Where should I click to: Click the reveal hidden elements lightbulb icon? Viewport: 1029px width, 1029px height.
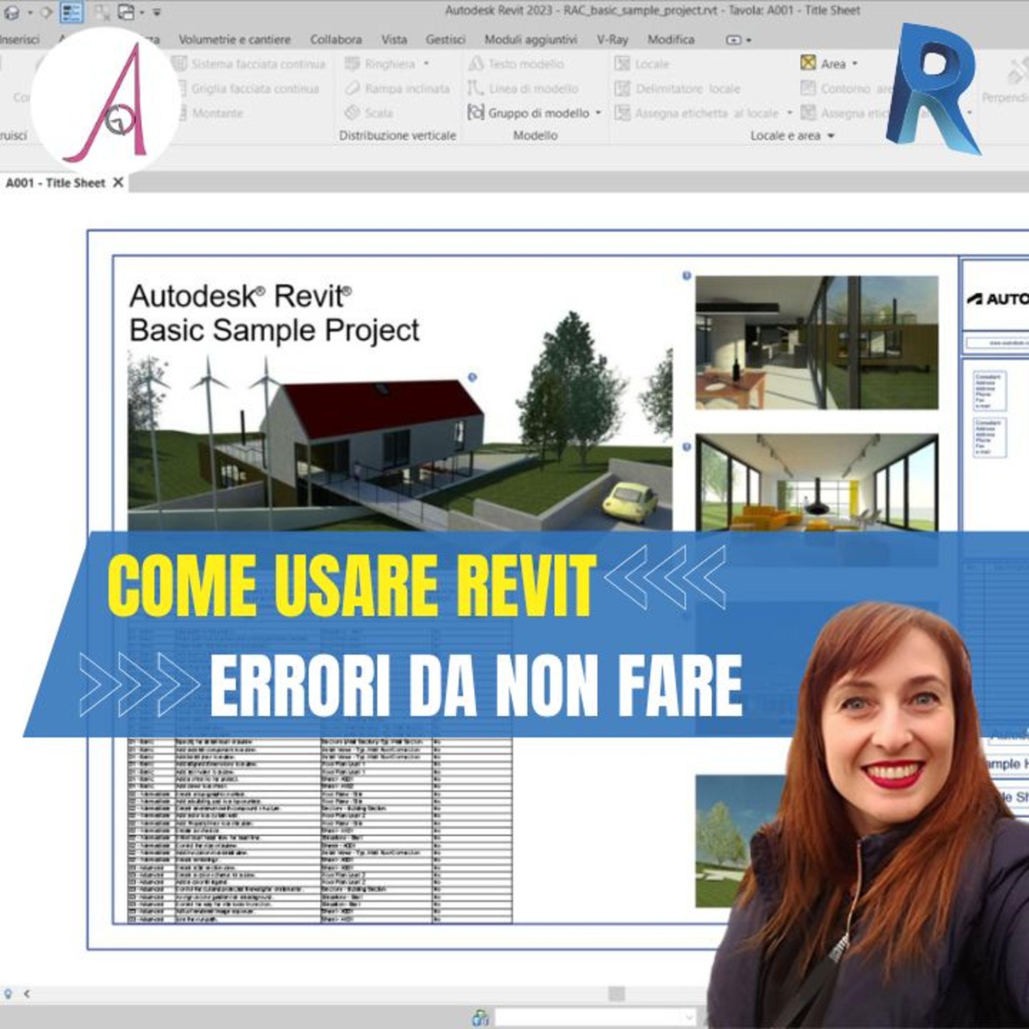click(x=8, y=994)
